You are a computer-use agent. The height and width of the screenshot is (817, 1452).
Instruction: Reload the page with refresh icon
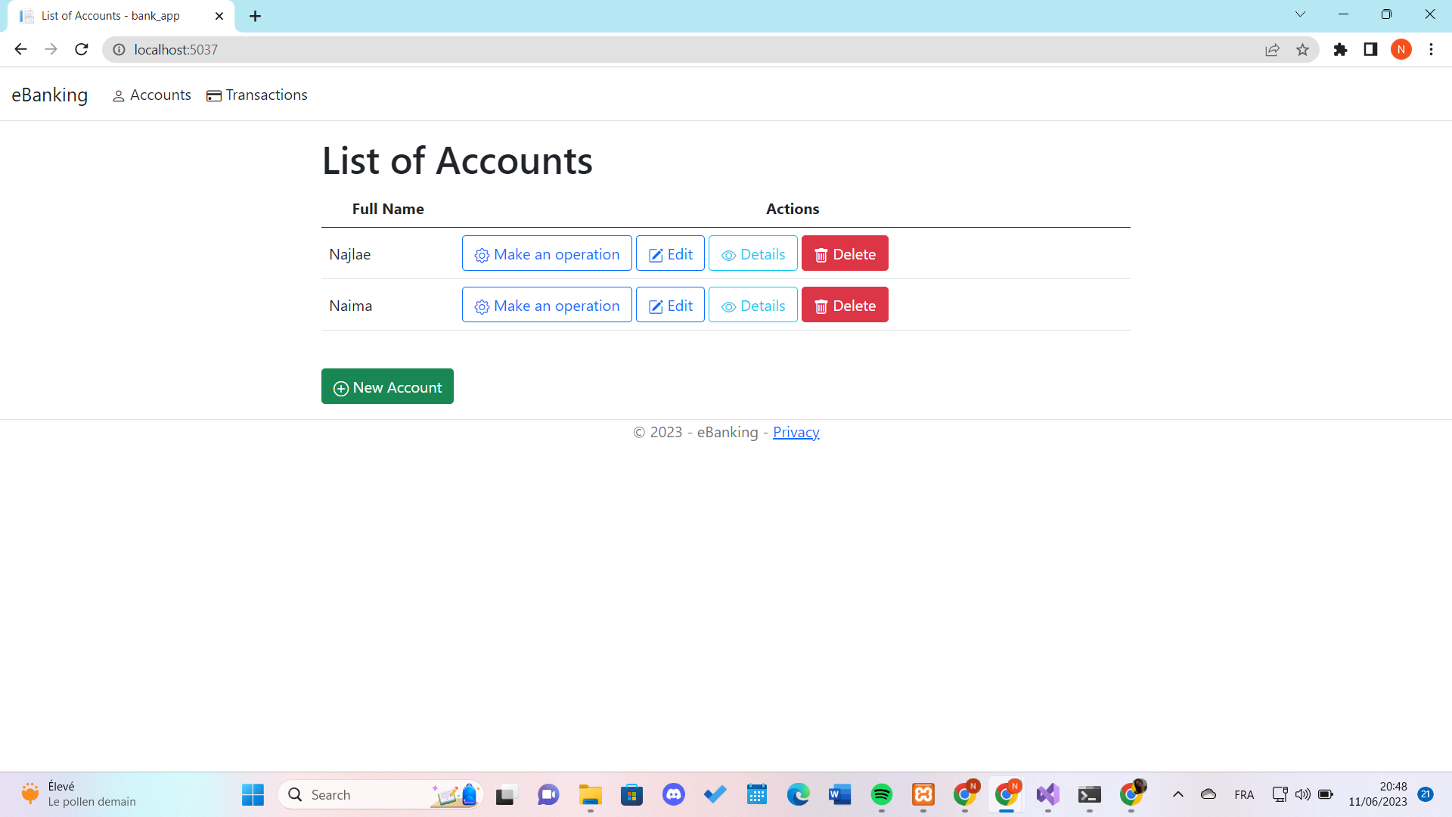[82, 50]
